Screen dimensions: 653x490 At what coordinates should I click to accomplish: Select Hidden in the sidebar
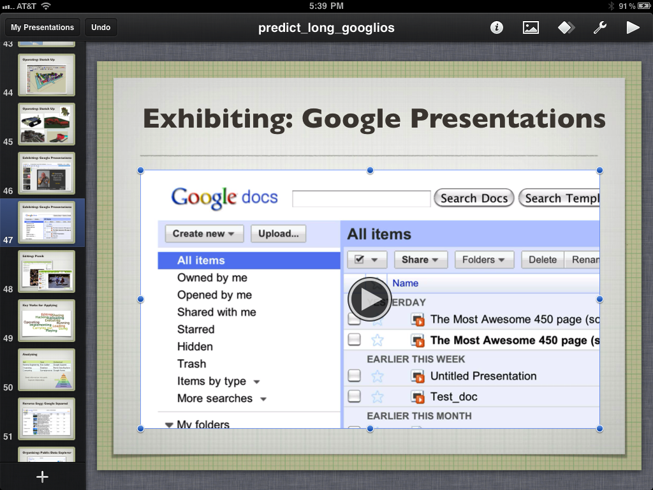click(195, 346)
